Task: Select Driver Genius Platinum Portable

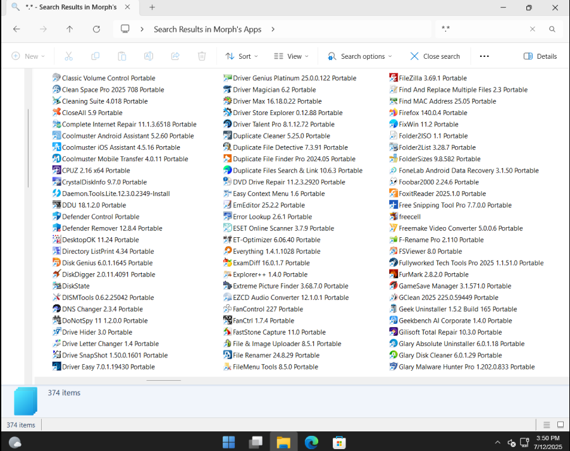Action: [290, 78]
